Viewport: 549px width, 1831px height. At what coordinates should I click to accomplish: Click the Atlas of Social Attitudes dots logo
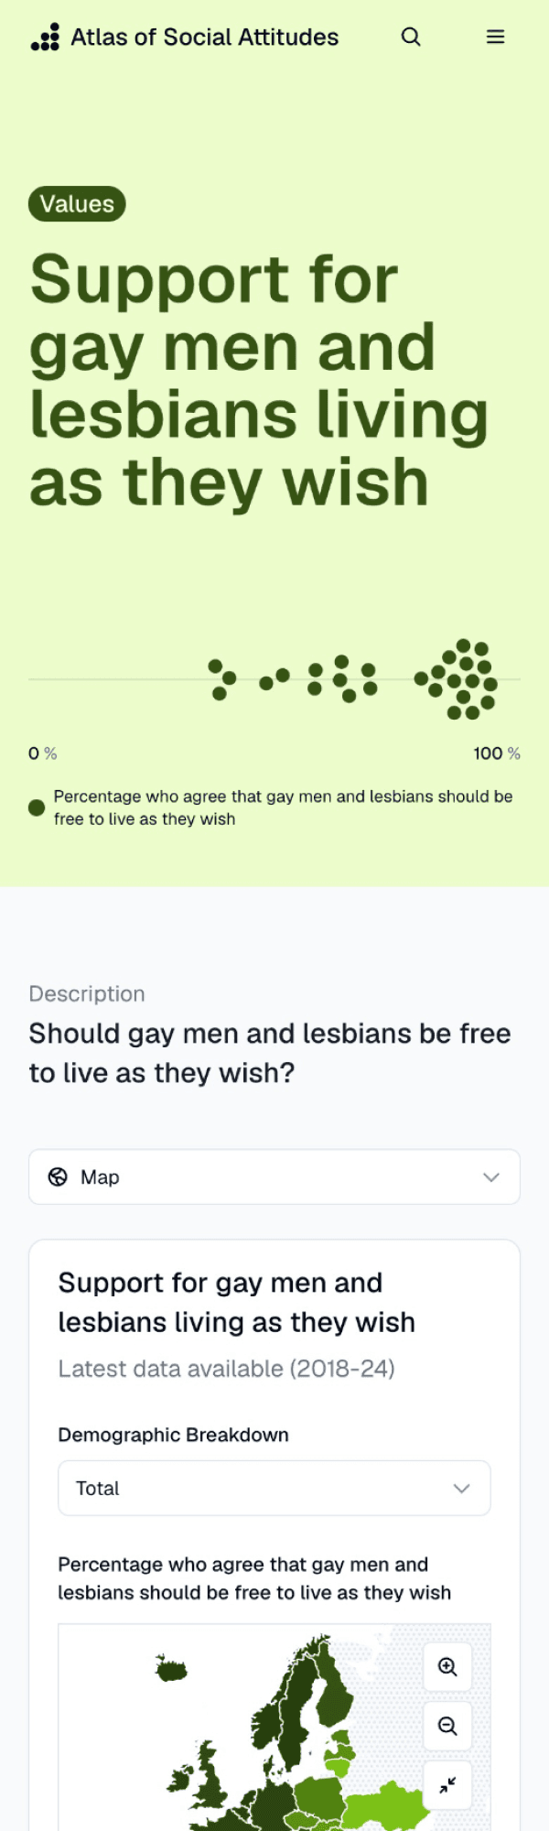pos(45,37)
